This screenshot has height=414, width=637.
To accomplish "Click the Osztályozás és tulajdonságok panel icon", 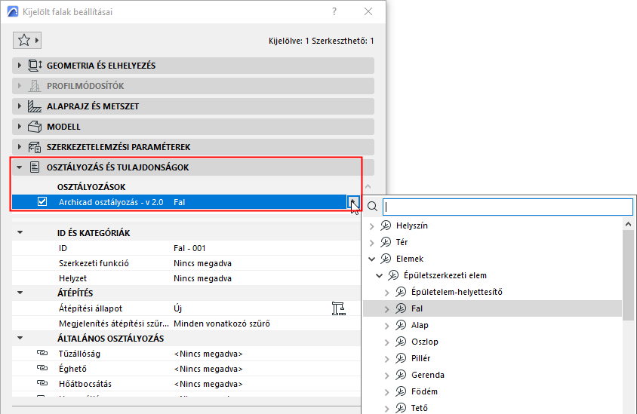I will (35, 167).
